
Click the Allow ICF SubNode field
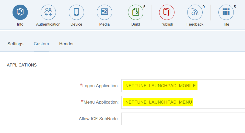183,119
